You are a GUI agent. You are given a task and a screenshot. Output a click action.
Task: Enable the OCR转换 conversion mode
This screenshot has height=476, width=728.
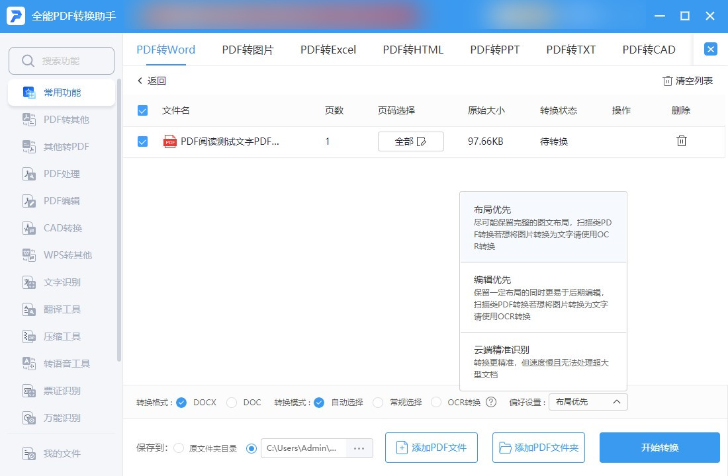[436, 402]
